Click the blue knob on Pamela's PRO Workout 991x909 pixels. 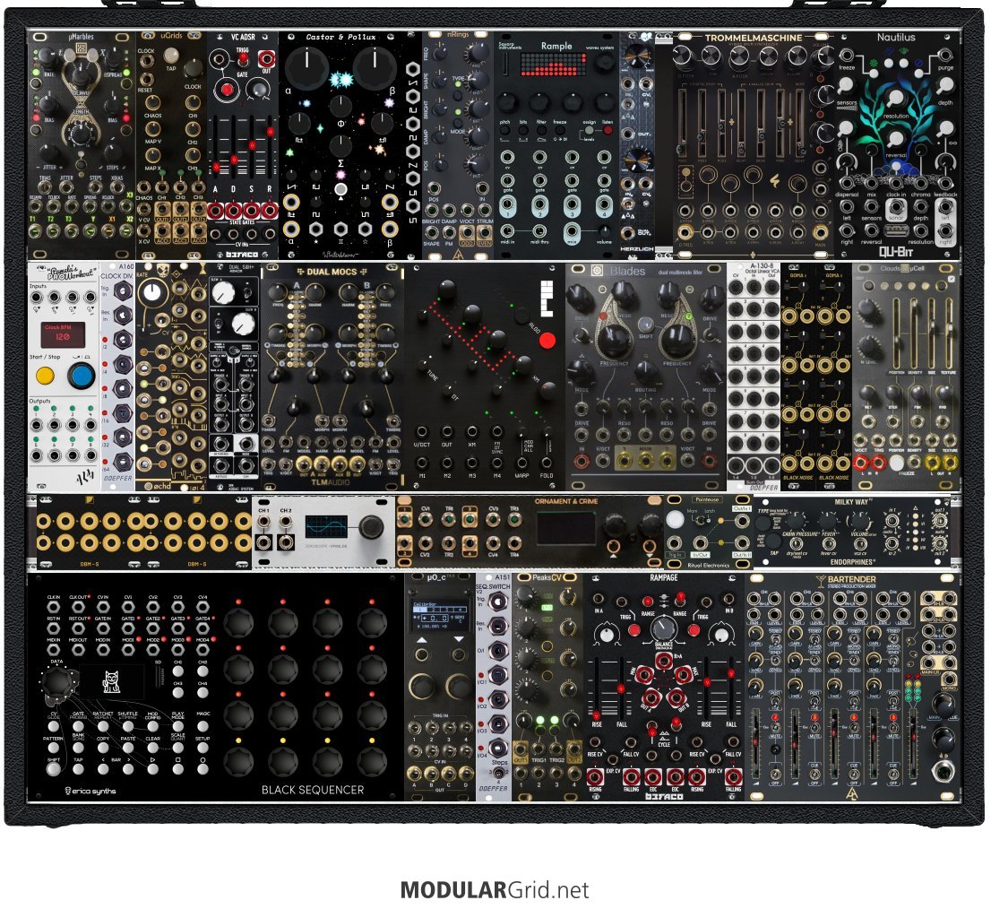(81, 376)
